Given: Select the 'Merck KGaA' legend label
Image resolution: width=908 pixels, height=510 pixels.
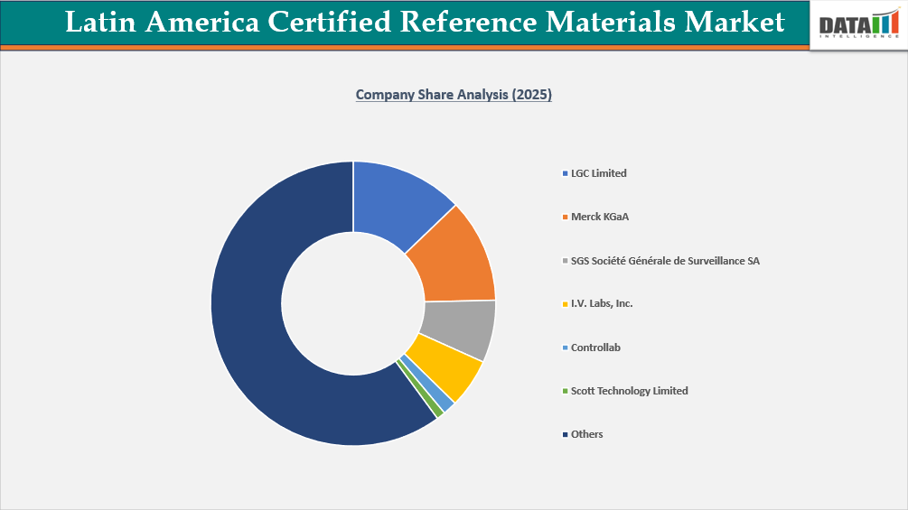Looking at the screenshot, I should tap(600, 217).
